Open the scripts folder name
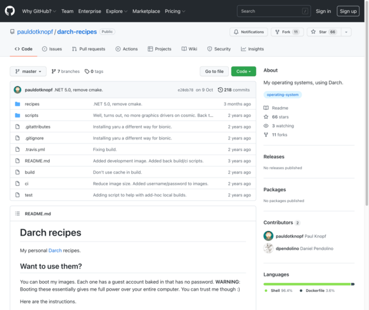The width and height of the screenshot is (369, 310). tap(32, 115)
